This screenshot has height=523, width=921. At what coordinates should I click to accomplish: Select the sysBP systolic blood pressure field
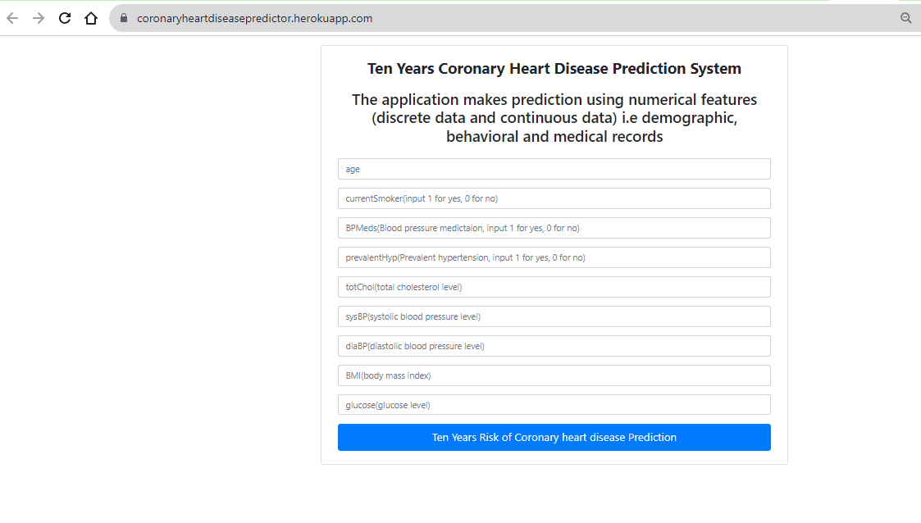pos(554,316)
